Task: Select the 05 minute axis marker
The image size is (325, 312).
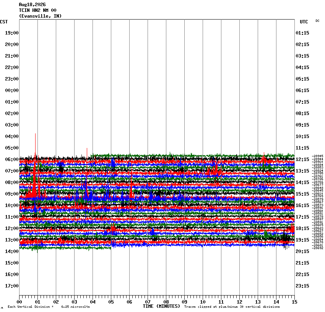Action: click(x=111, y=302)
